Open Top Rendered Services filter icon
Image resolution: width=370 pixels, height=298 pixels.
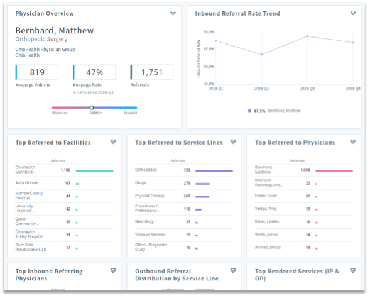[352, 271]
